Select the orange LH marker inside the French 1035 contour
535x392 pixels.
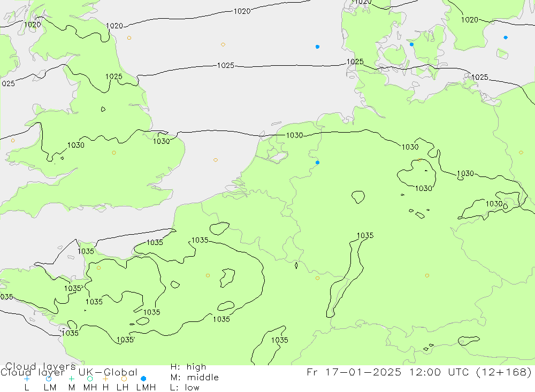(208, 275)
